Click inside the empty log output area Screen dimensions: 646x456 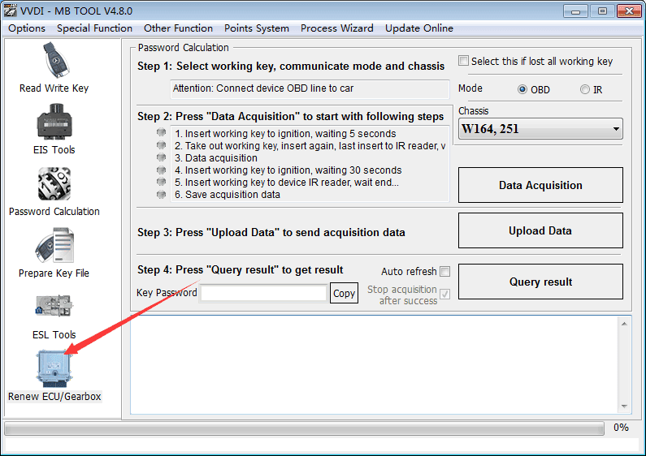[x=374, y=364]
